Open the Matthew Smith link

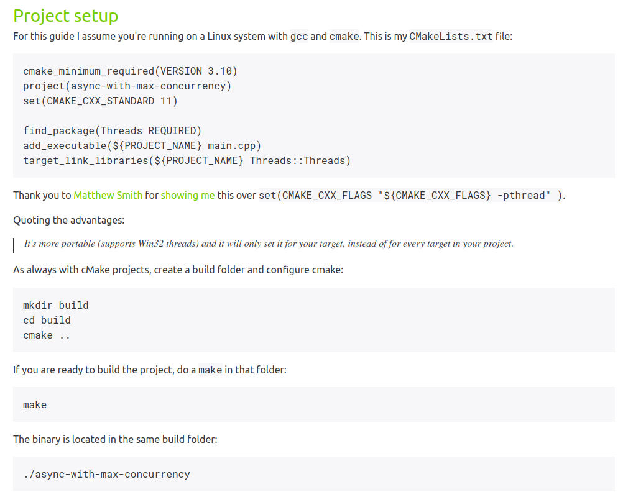pyautogui.click(x=108, y=195)
